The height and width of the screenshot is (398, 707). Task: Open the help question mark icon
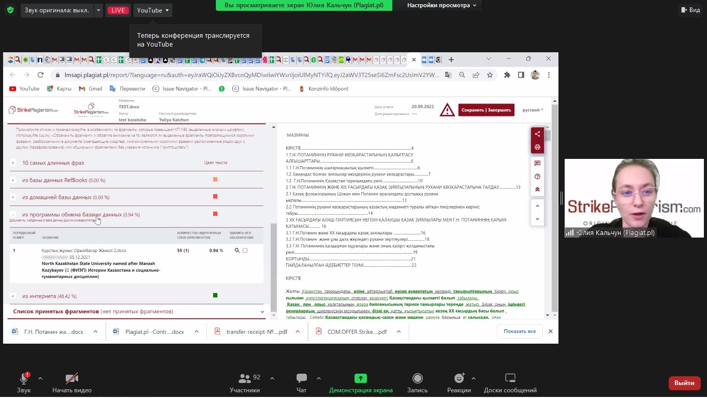coord(537,176)
